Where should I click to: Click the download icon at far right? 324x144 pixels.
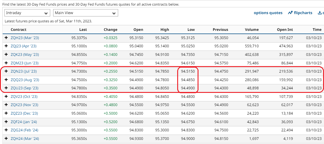pyautogui.click(x=320, y=13)
